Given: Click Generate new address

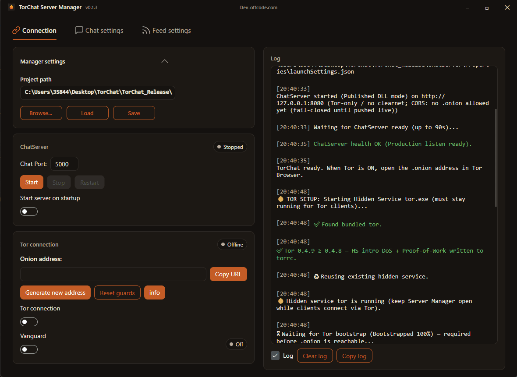Looking at the screenshot, I should [55, 292].
